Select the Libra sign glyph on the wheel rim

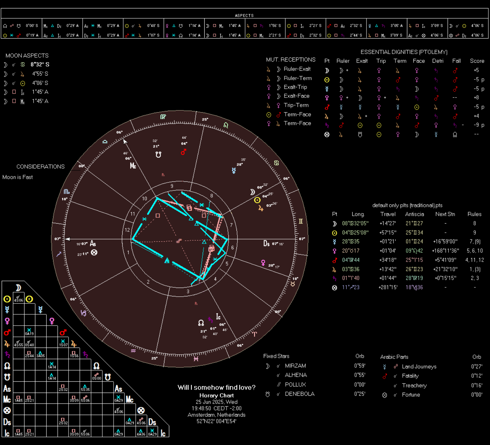coord(105,142)
